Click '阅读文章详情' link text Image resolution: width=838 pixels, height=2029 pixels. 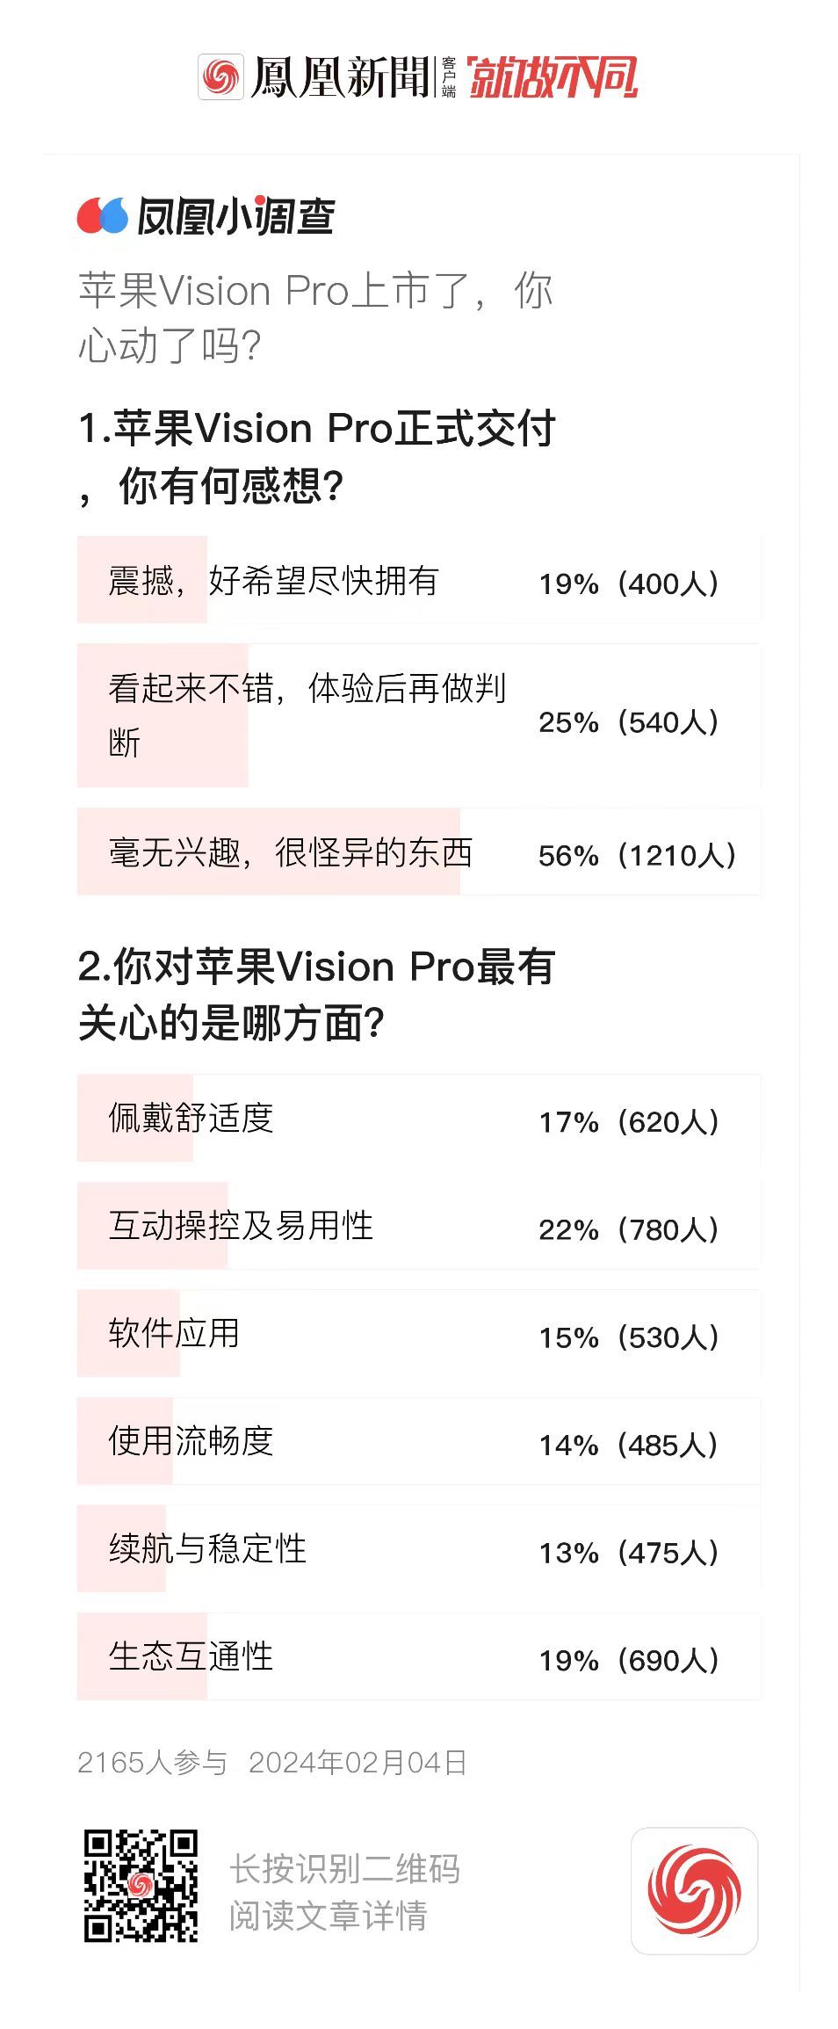pos(328,1916)
